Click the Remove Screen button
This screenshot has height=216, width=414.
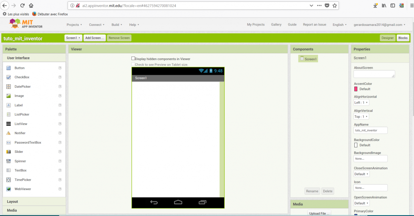pyautogui.click(x=119, y=38)
